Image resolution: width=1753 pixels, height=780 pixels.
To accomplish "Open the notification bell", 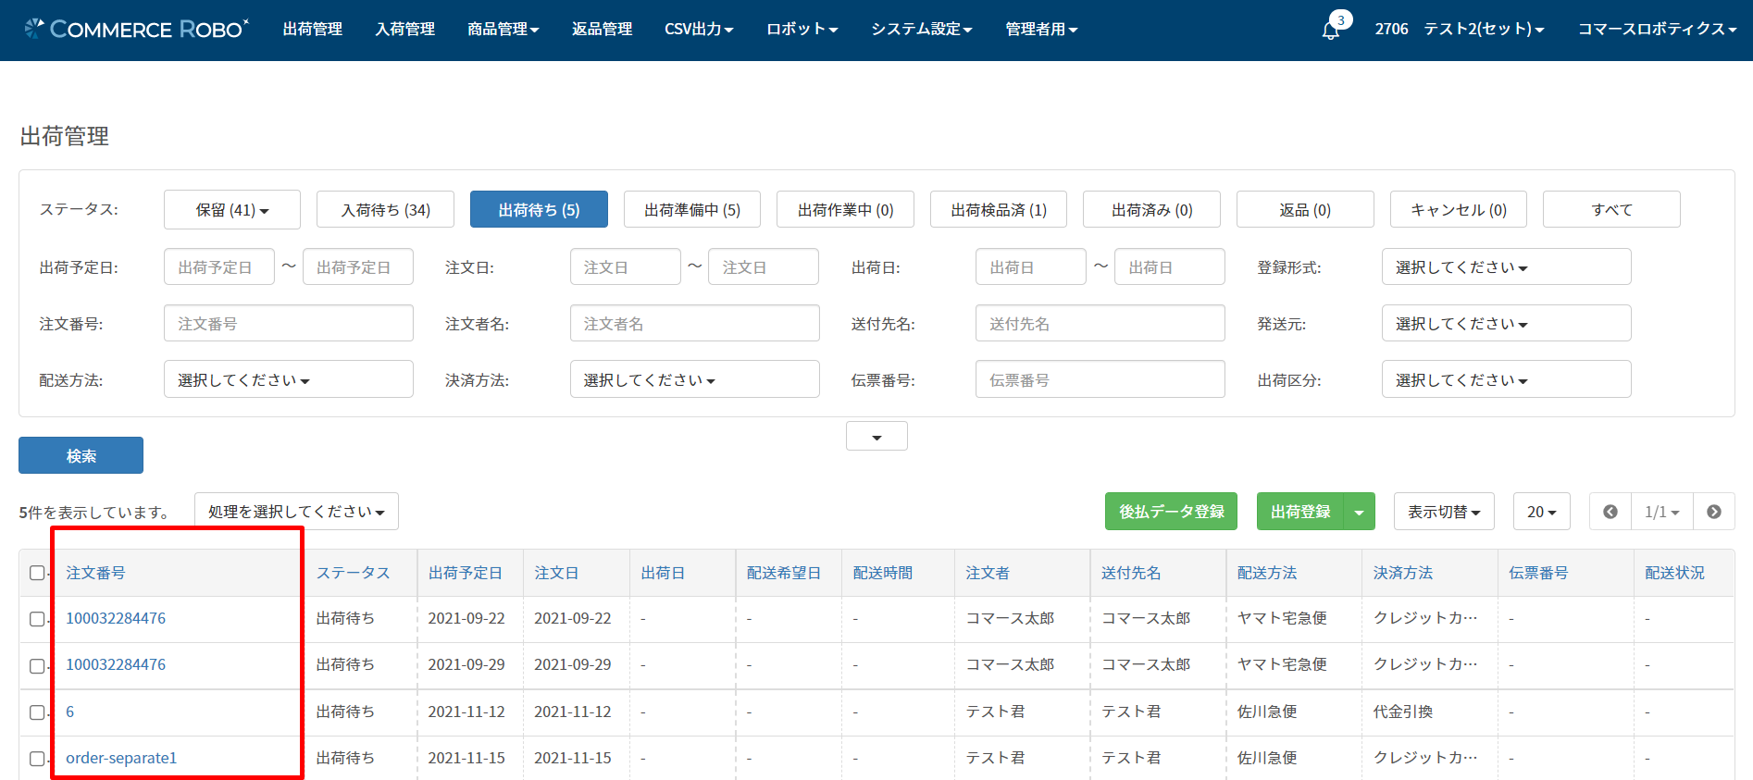I will coord(1331,30).
